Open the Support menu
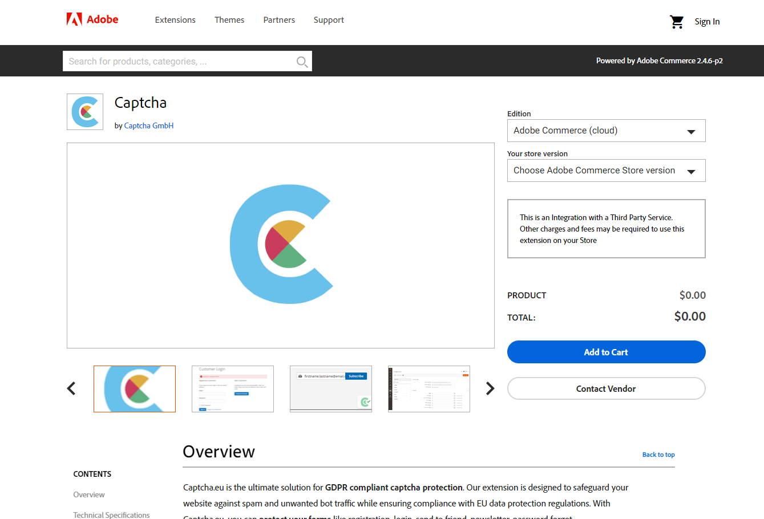 (329, 20)
